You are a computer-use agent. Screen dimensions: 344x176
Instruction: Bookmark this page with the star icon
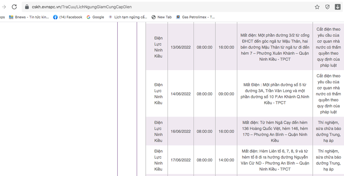pyautogui.click(x=317, y=7)
